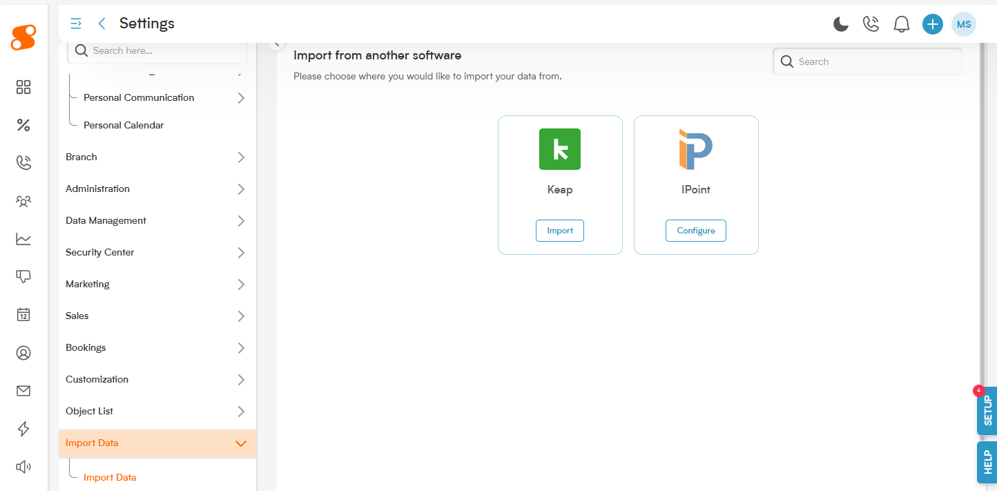Open the user circle icon in sidebar

point(23,353)
